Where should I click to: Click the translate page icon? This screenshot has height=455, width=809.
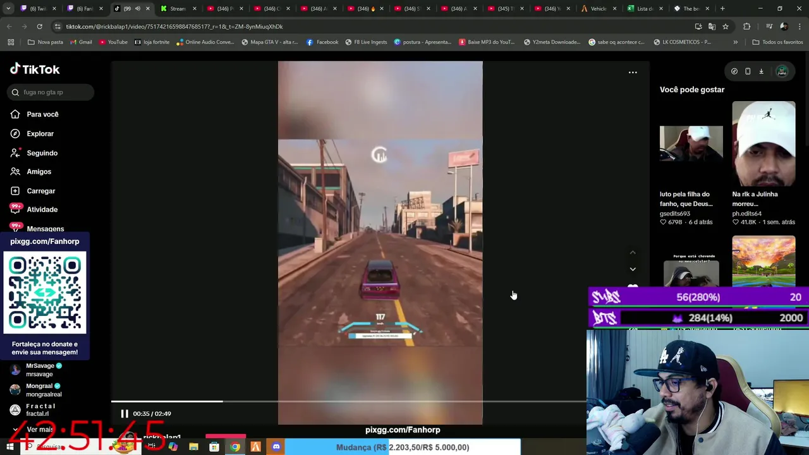[x=712, y=27]
